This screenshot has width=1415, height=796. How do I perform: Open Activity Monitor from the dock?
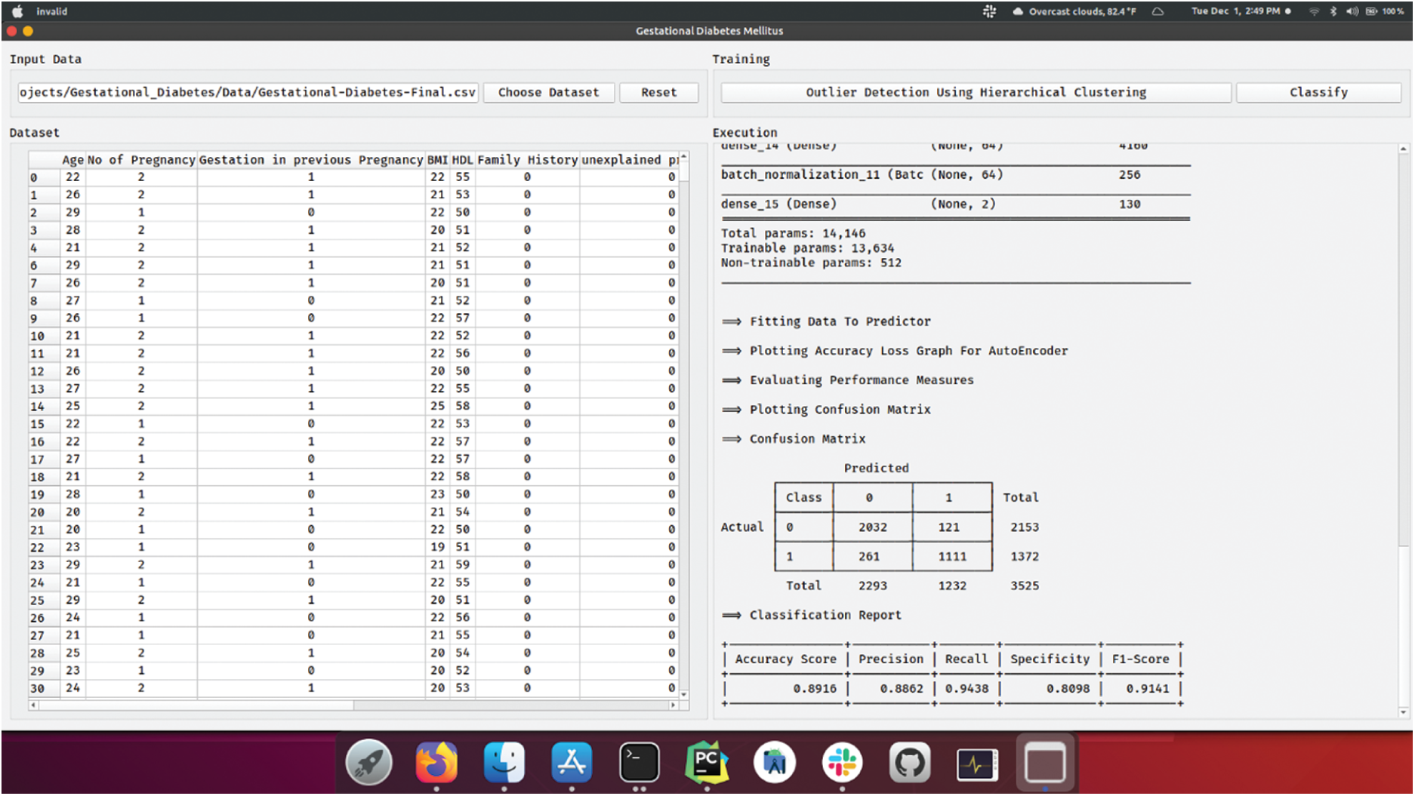976,763
